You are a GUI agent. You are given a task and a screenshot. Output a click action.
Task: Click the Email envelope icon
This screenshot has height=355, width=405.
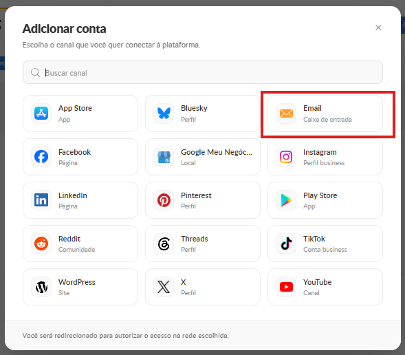point(286,113)
